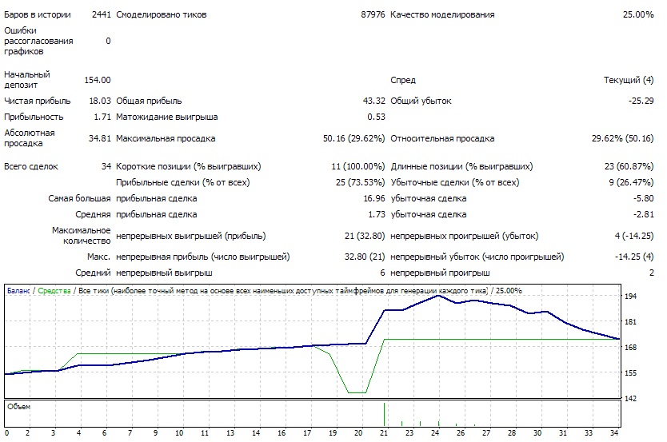Select the value '29.62% (50.16)'
667x442 pixels.
[623, 138]
